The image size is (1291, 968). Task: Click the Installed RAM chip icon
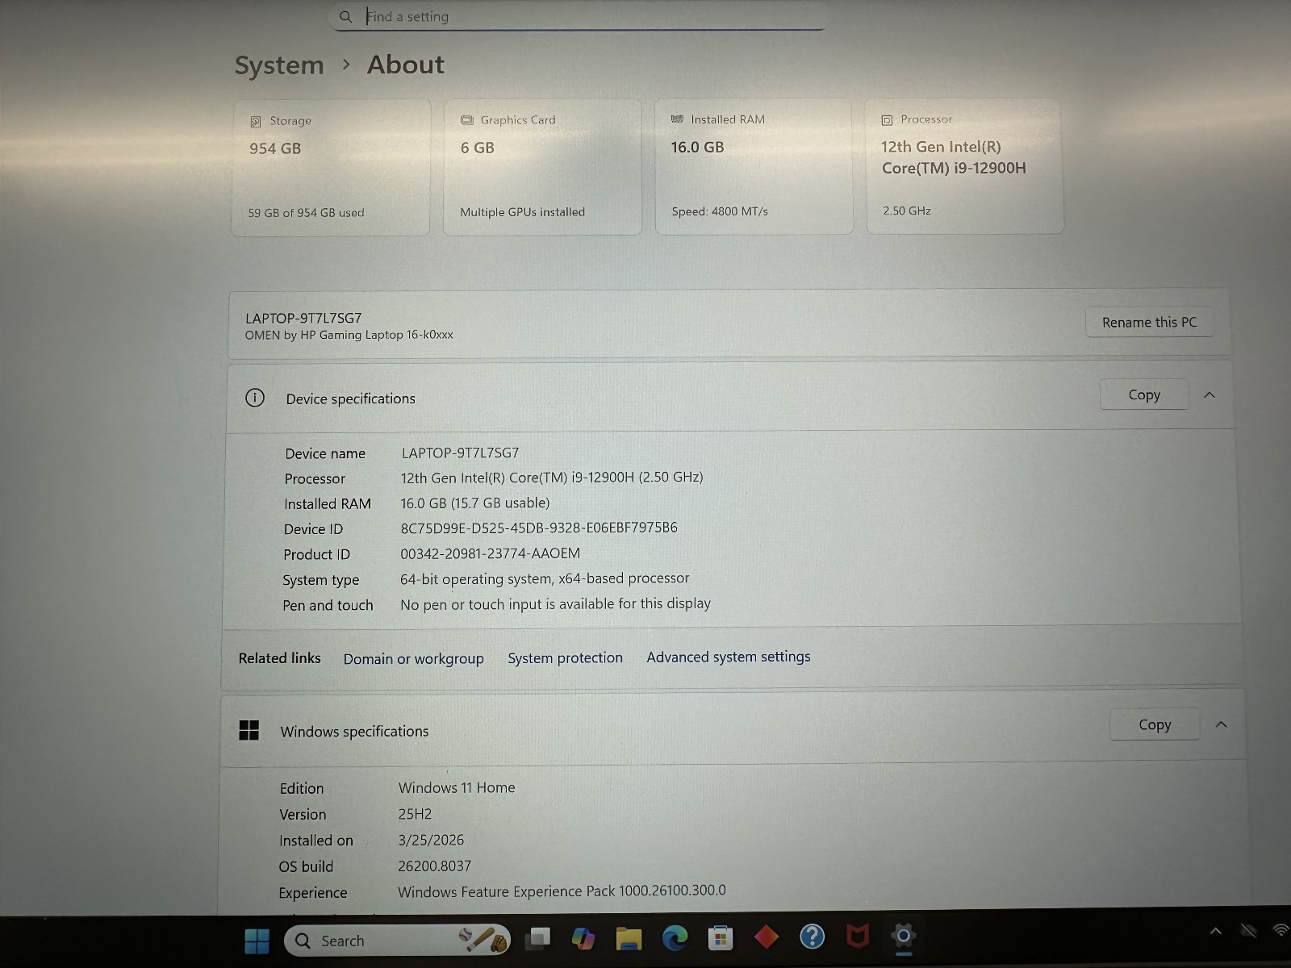coord(678,119)
